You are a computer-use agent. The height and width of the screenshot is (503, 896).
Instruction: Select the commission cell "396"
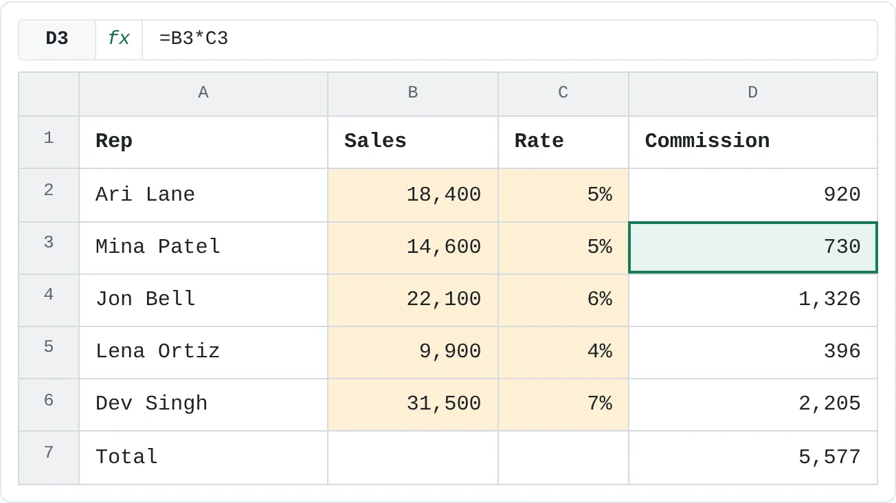[753, 352]
